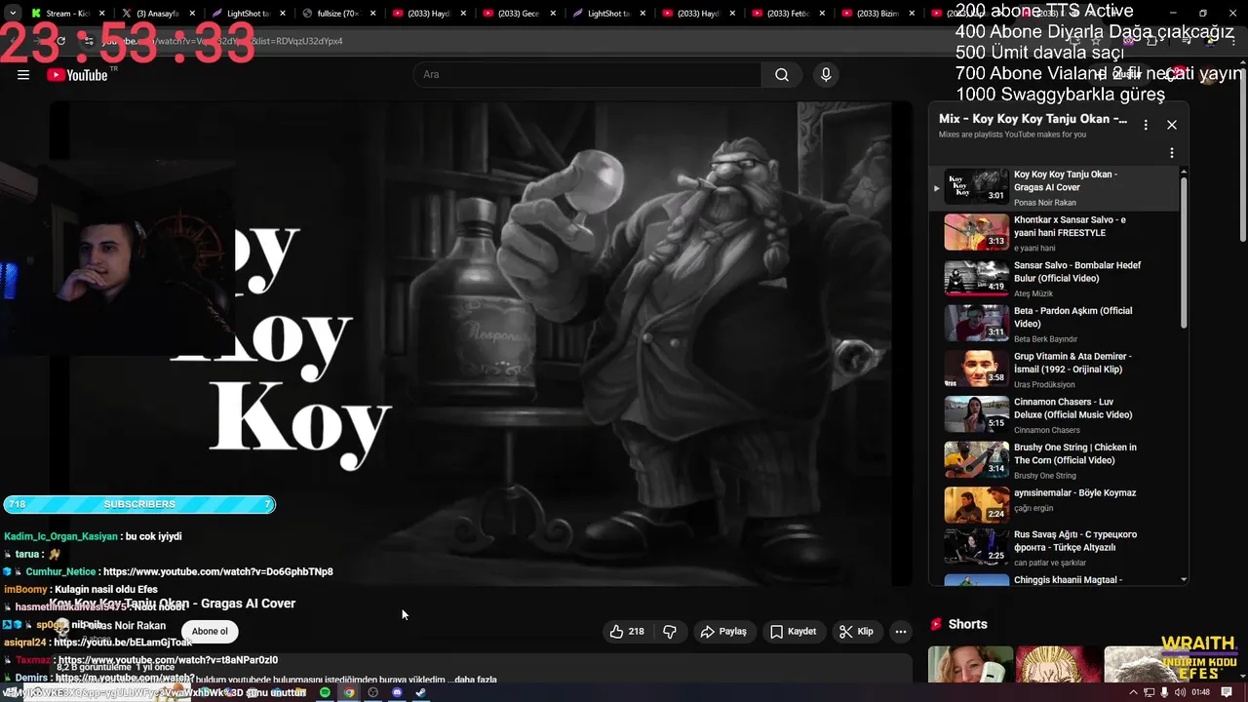Open Chrome from the taskbar

[349, 692]
